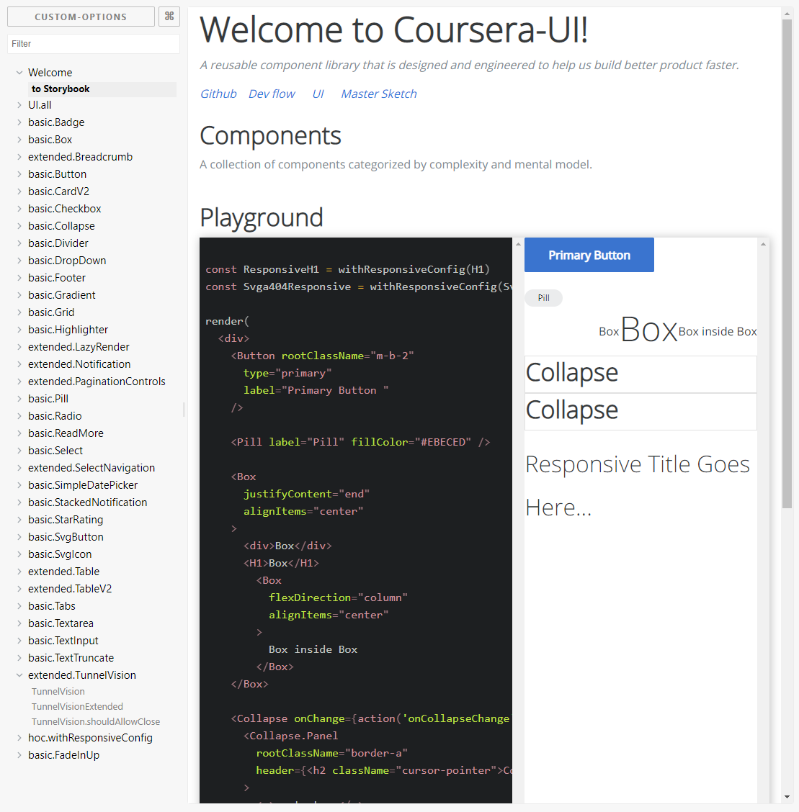Expand the basic.TextInput section
This screenshot has width=799, height=812.
(63, 641)
